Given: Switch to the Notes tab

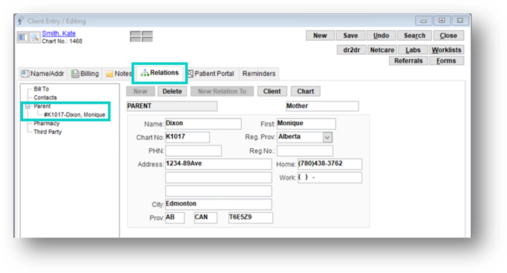Looking at the screenshot, I should tap(118, 74).
